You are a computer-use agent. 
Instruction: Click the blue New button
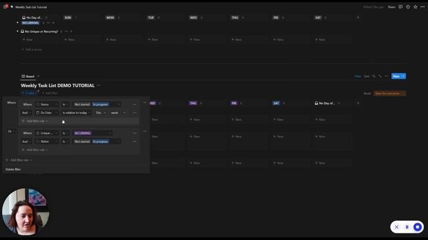tap(396, 76)
